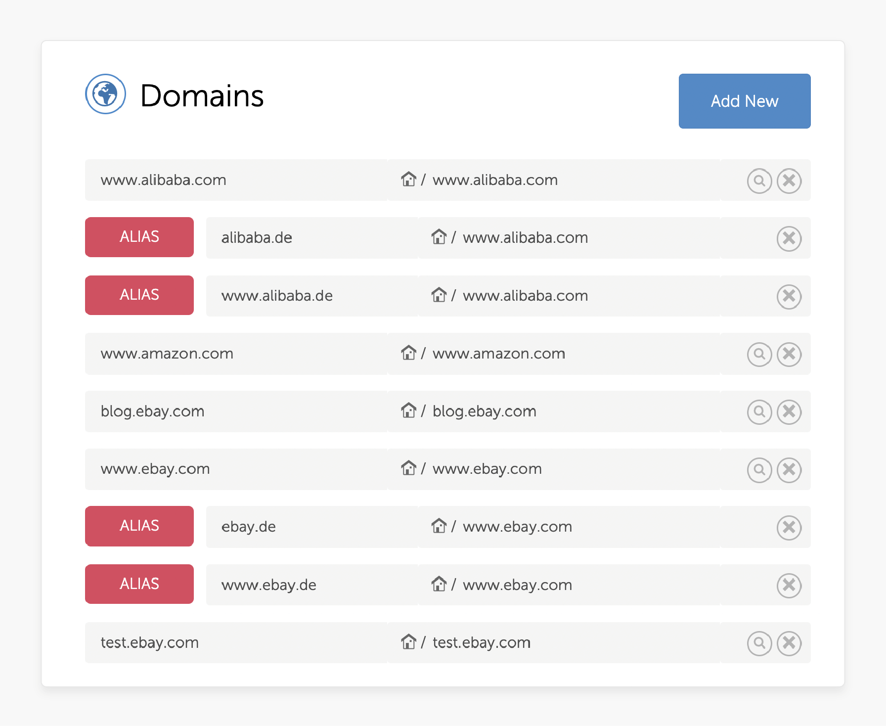This screenshot has width=886, height=726.
Task: Click magnifier icon for test.ebay.com
Action: (759, 643)
